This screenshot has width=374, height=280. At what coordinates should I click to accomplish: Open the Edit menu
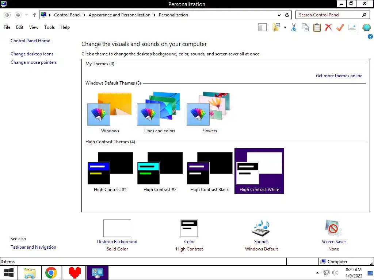click(x=20, y=27)
